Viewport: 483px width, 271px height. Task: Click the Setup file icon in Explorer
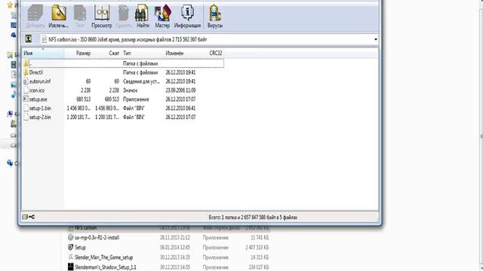click(x=70, y=247)
